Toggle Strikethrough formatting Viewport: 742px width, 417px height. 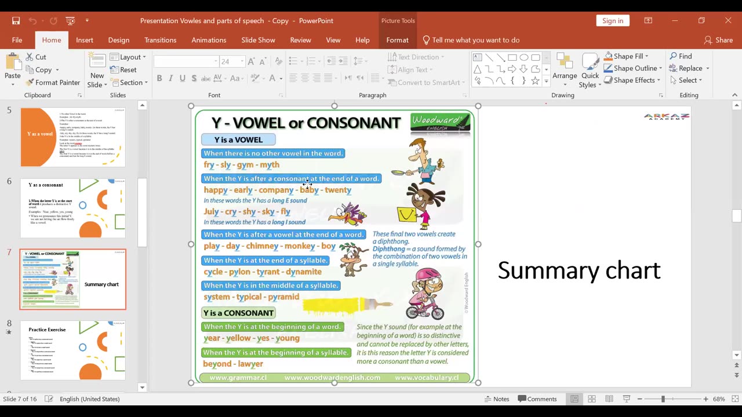207,78
